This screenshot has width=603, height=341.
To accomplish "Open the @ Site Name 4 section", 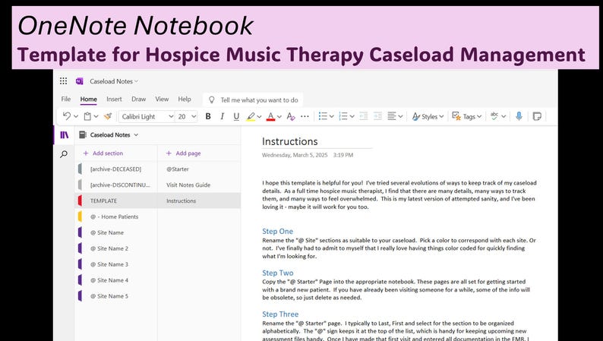I will tap(116, 280).
